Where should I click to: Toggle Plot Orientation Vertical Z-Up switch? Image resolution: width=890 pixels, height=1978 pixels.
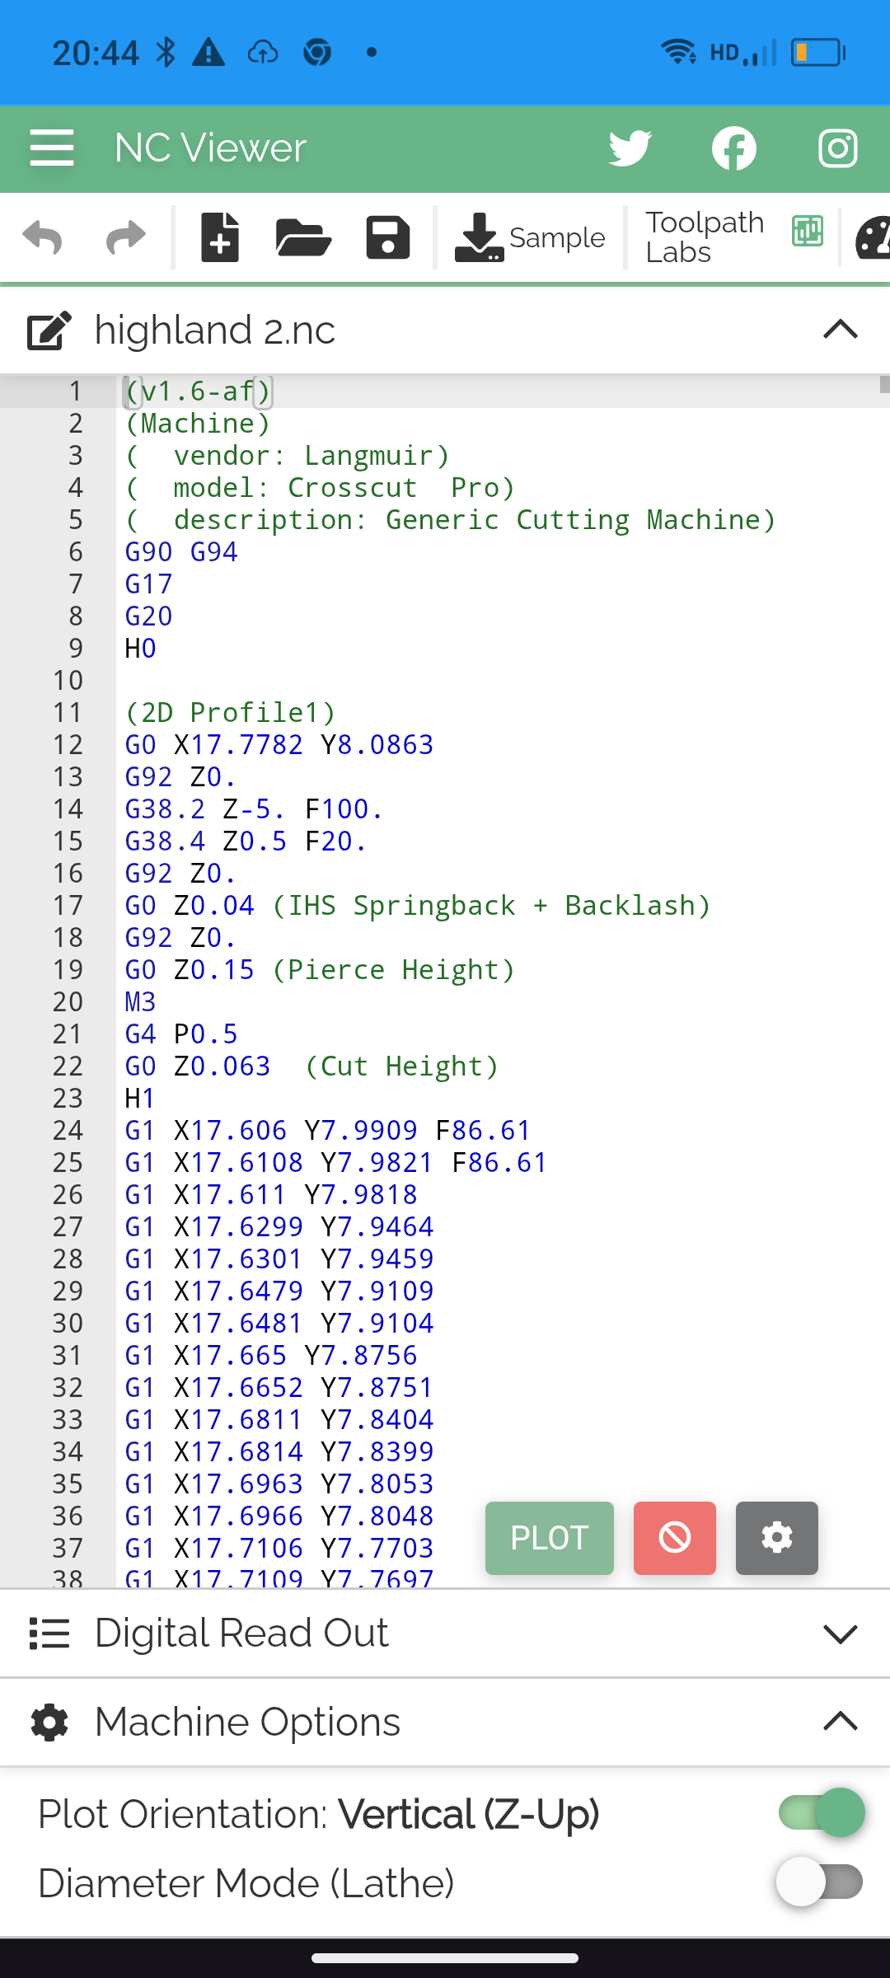[821, 1812]
